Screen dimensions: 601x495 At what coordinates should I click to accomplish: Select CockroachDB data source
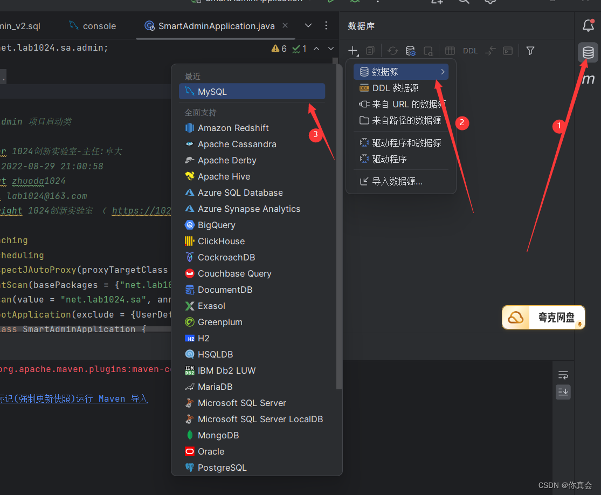(252, 257)
